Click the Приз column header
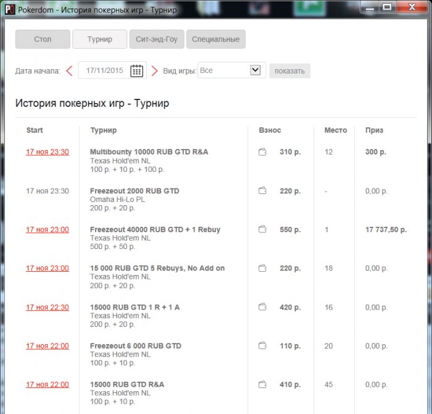Screen dimensions: 432x414 [x=374, y=130]
